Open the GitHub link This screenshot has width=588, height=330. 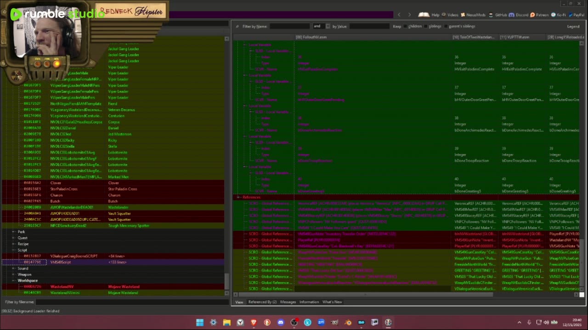[x=498, y=15]
